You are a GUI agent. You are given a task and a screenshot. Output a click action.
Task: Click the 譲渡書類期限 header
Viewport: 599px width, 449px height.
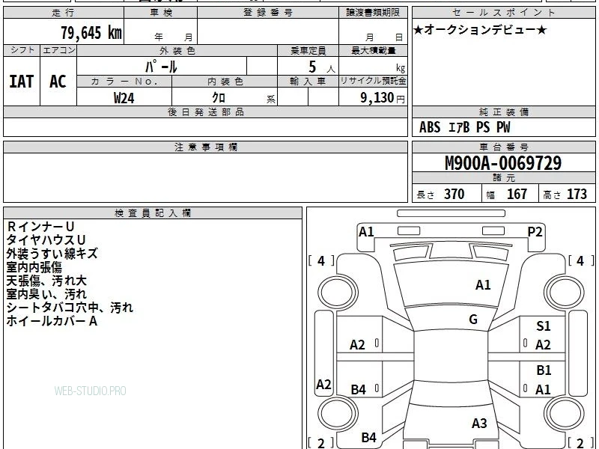pyautogui.click(x=373, y=13)
